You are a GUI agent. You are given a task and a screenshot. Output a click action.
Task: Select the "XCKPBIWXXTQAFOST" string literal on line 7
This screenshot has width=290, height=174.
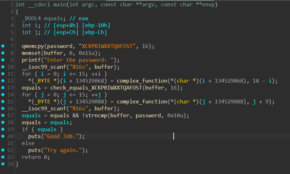pyautogui.click(x=107, y=46)
